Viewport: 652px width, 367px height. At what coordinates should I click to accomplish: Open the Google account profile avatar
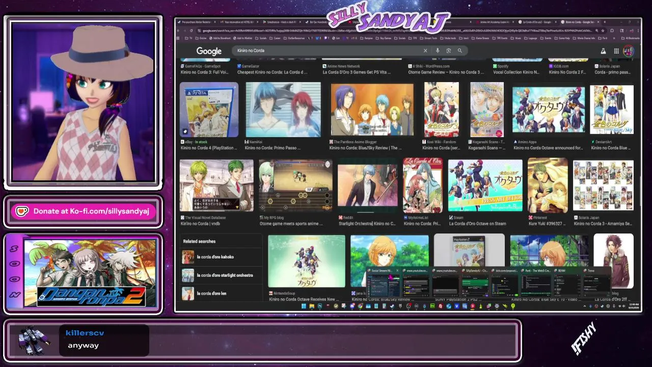(x=629, y=51)
